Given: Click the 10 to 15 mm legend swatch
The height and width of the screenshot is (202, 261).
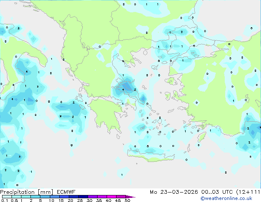Looking at the screenshot, I should (55, 197).
